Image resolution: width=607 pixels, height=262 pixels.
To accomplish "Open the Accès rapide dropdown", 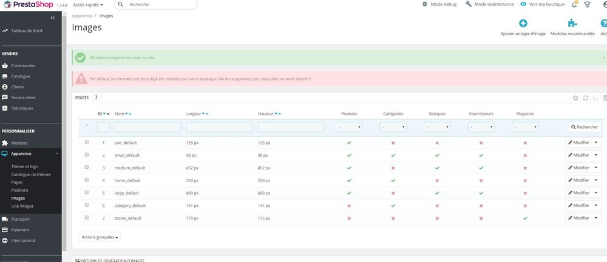I will coord(88,5).
